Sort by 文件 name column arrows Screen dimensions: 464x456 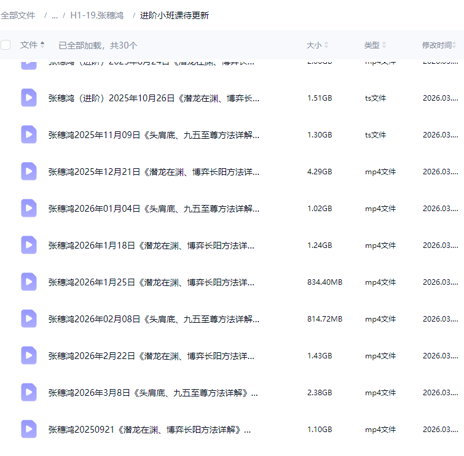tap(42, 45)
